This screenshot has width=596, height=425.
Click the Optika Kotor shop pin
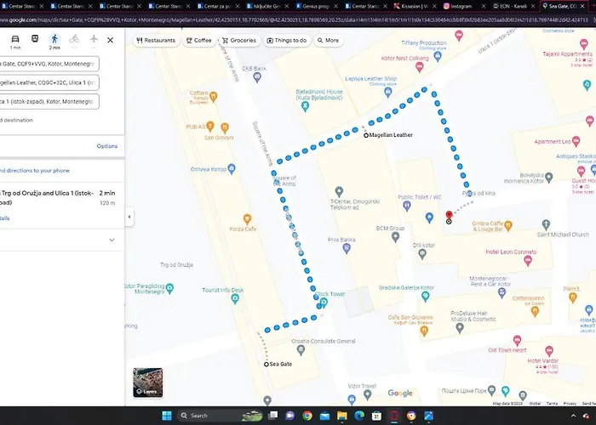[232, 169]
